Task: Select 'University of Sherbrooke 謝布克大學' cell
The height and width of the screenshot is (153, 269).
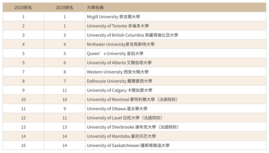Action: tap(176, 127)
